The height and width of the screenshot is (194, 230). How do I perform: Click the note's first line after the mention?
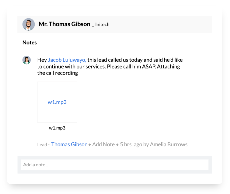[x=135, y=60]
